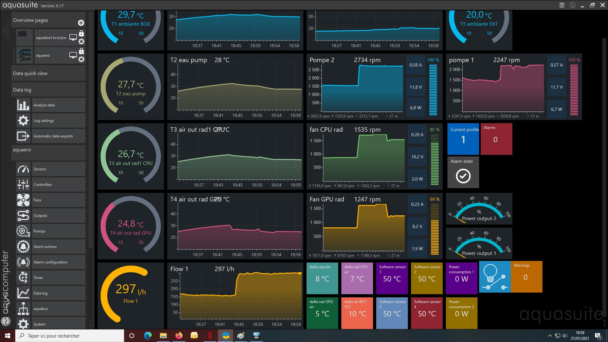Open the Sensors gauge icon

click(x=23, y=169)
